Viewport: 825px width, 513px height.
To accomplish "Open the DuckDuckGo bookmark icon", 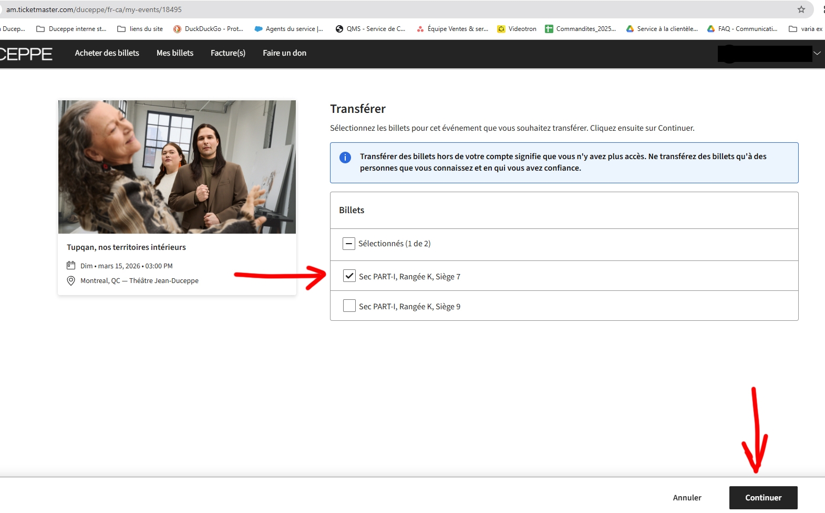I will 178,29.
